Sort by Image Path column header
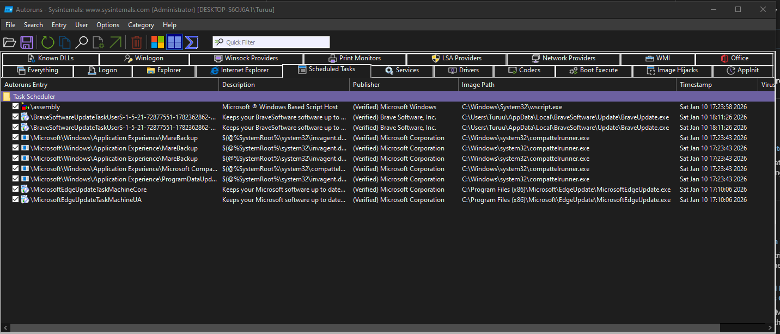The image size is (780, 334). pyautogui.click(x=567, y=85)
